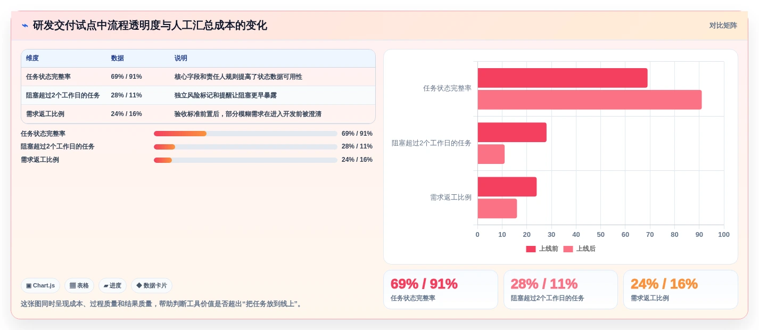Click the 需求返工比例 progress bar
759x330 pixels.
click(245, 160)
